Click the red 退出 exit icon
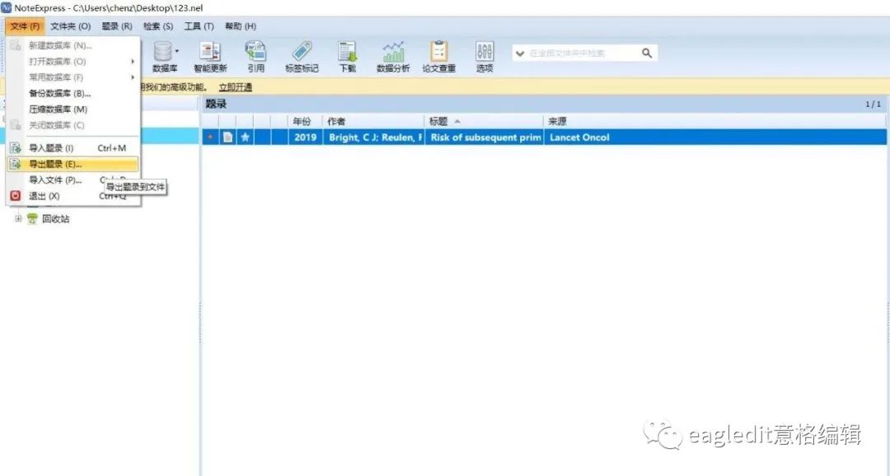The image size is (890, 476). pos(16,196)
